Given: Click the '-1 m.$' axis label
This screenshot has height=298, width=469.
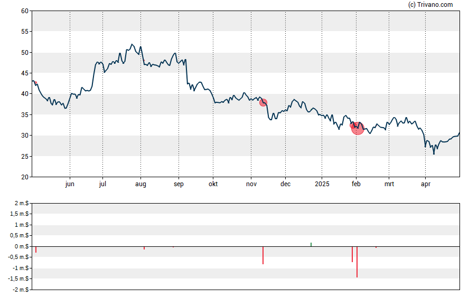Looking at the screenshot, I should 21,268.
